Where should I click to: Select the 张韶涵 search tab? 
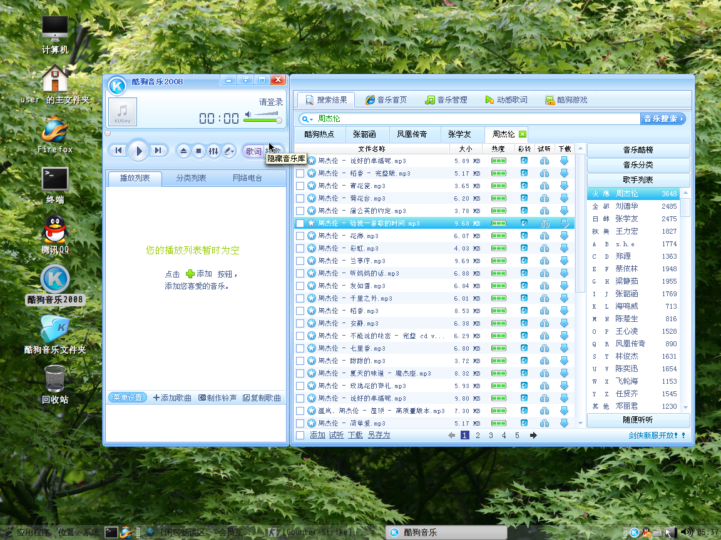click(x=365, y=134)
